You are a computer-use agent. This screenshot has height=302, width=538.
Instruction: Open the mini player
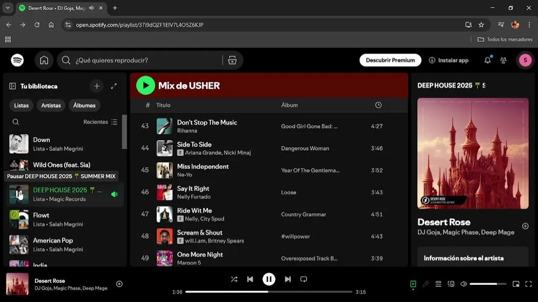point(516,284)
